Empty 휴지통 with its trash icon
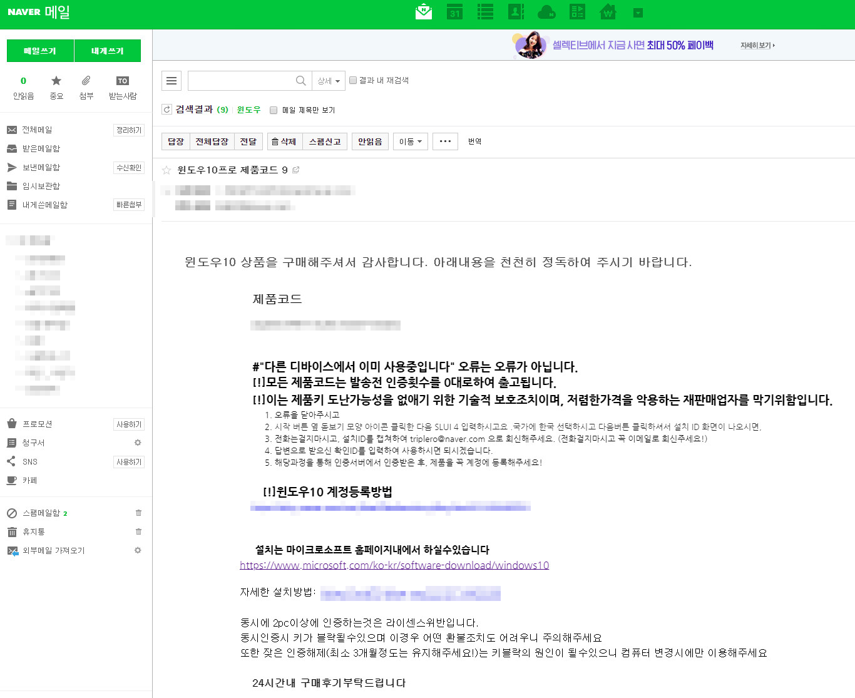Viewport: 855px width, 698px height. [138, 531]
